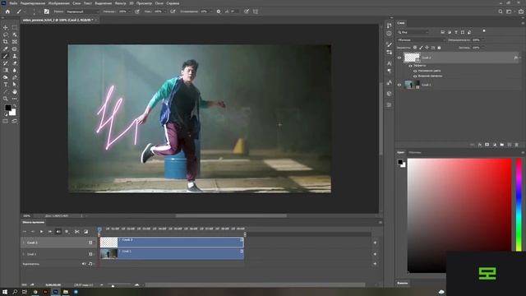Open the Файл menu
526x296 pixels.
click(13, 3)
